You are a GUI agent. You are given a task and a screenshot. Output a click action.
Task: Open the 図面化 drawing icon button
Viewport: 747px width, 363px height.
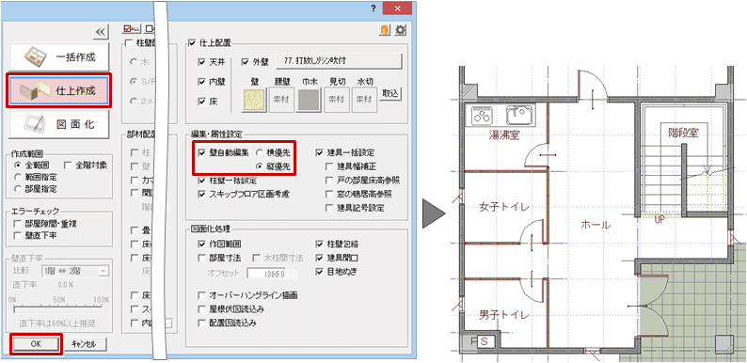tap(59, 124)
